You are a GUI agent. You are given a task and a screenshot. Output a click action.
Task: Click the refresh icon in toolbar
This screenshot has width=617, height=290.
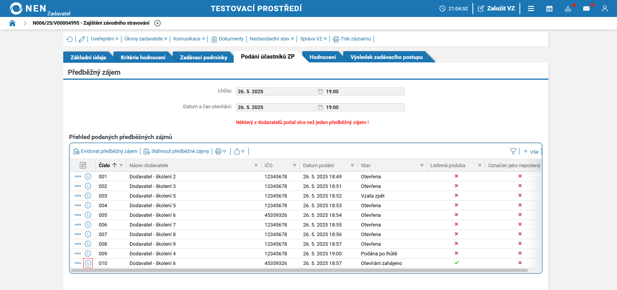[x=69, y=39]
